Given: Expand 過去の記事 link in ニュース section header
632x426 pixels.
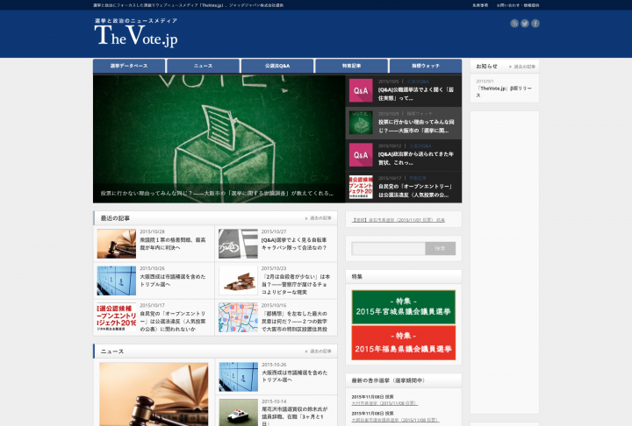Looking at the screenshot, I should point(318,351).
